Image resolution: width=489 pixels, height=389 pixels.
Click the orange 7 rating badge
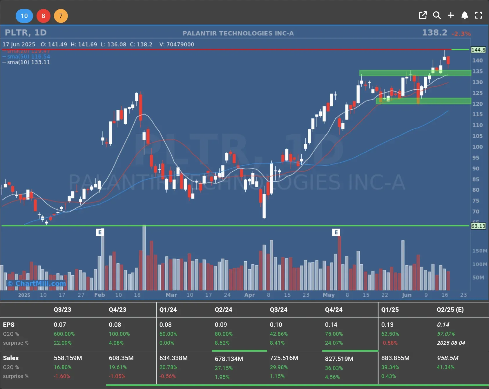(61, 16)
